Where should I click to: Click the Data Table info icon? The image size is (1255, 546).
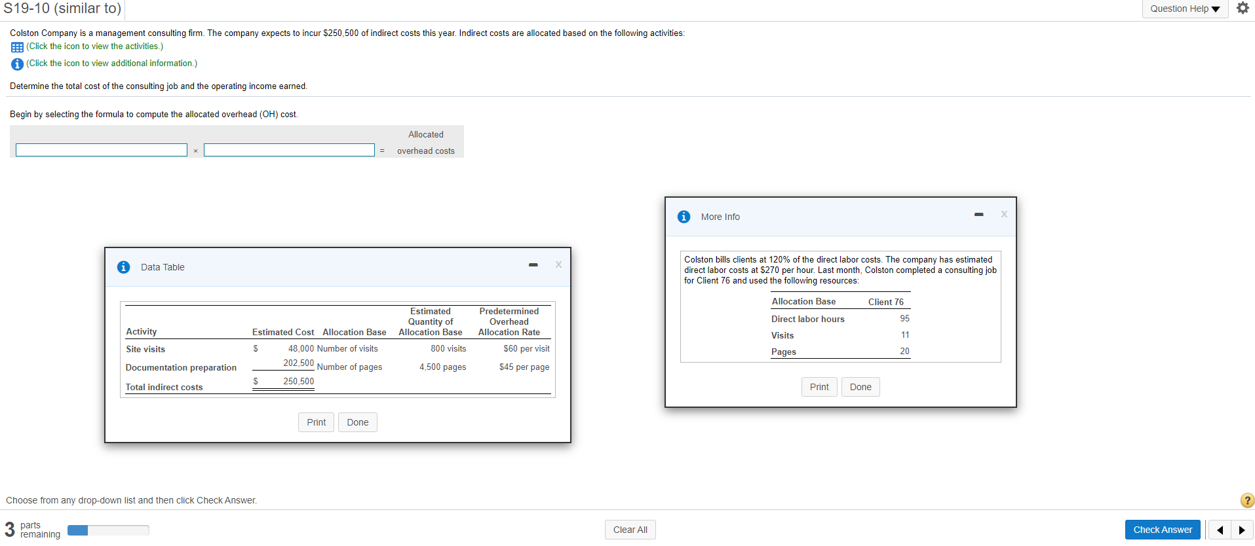(x=123, y=267)
